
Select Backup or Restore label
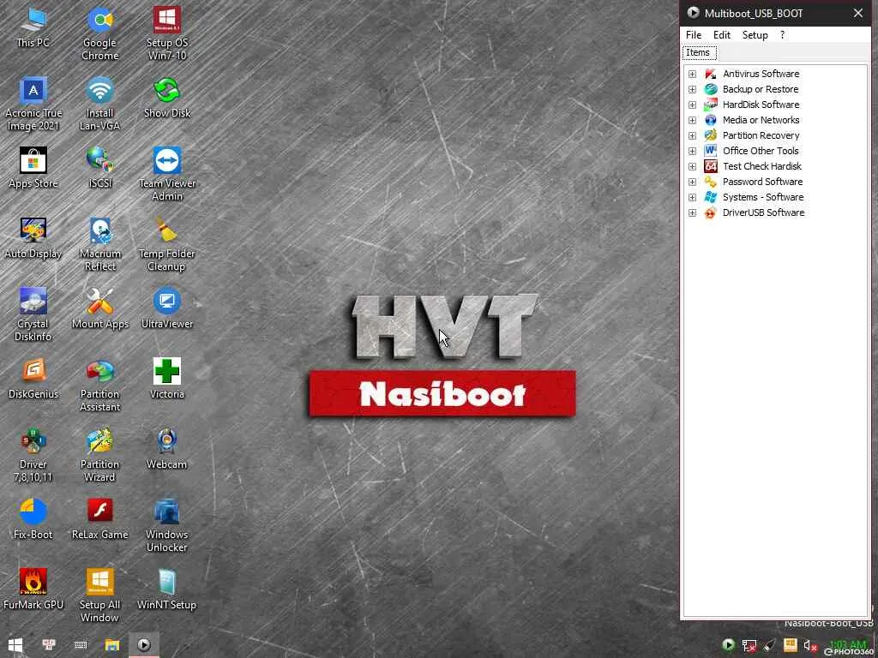[761, 89]
